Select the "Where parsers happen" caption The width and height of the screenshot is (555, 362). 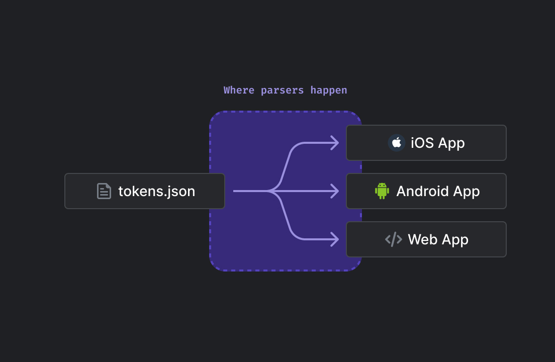click(x=285, y=90)
